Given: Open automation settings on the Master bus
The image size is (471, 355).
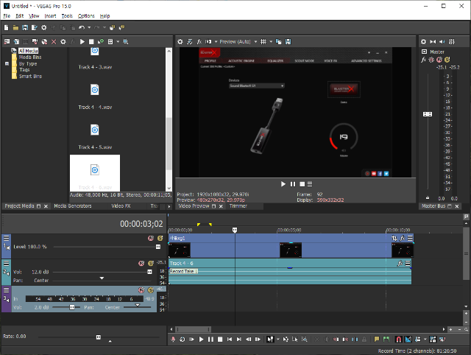Looking at the screenshot, I should point(431,60).
